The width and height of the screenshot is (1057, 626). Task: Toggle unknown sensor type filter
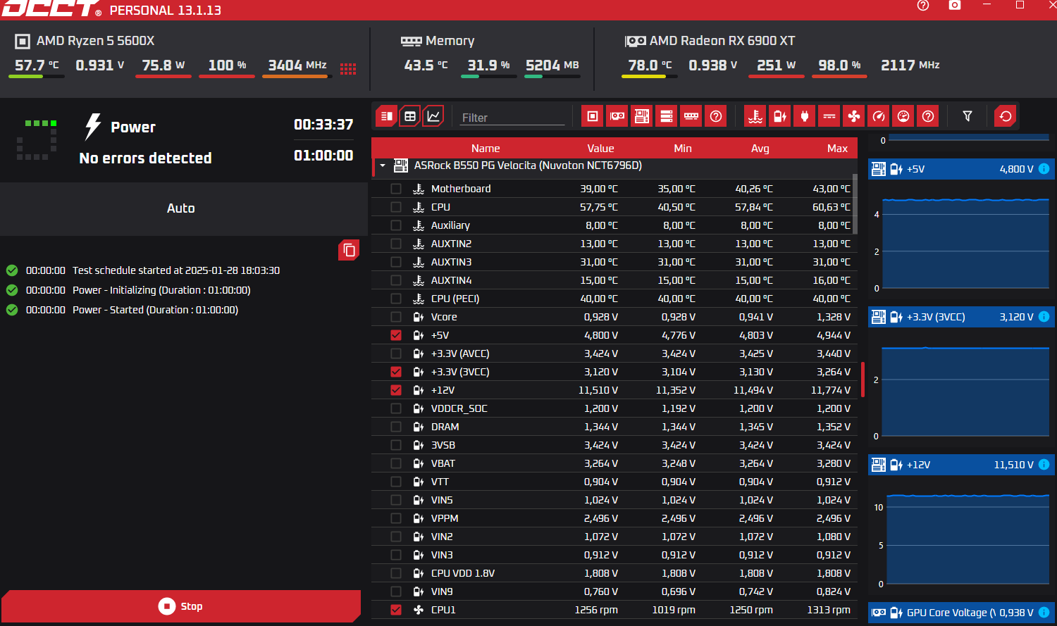pyautogui.click(x=928, y=116)
